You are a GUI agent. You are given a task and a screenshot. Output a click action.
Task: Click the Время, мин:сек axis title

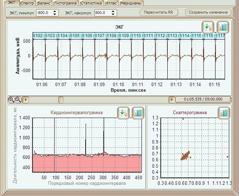pyautogui.click(x=128, y=90)
